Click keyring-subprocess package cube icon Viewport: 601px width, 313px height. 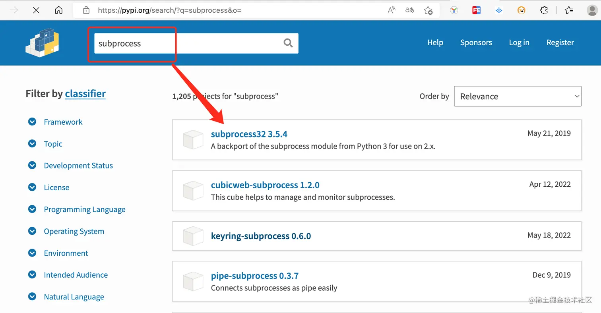tap(193, 236)
